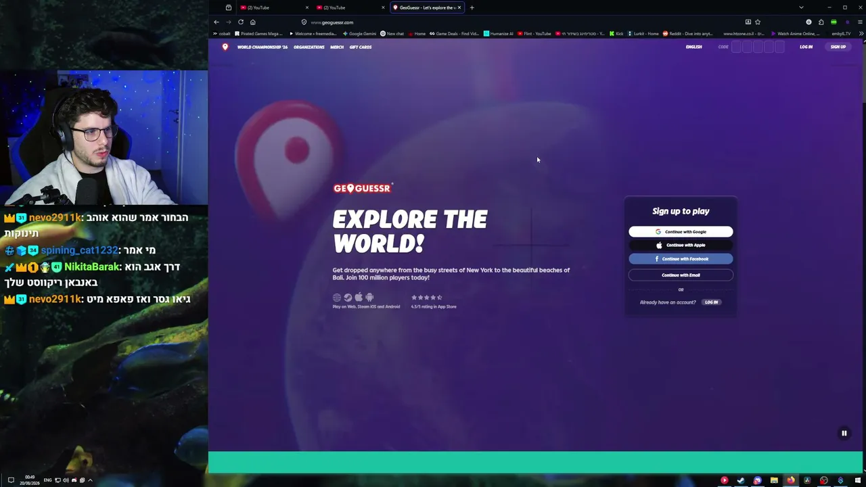Show hidden system tray icons
The width and height of the screenshot is (866, 487).
pyautogui.click(x=90, y=480)
